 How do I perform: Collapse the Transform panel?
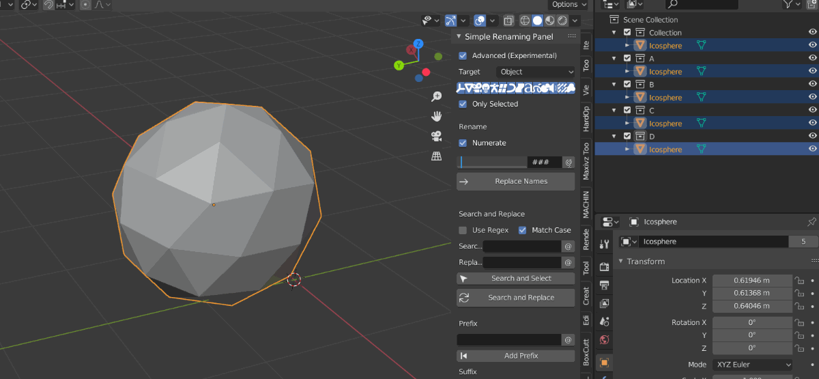pyautogui.click(x=620, y=262)
